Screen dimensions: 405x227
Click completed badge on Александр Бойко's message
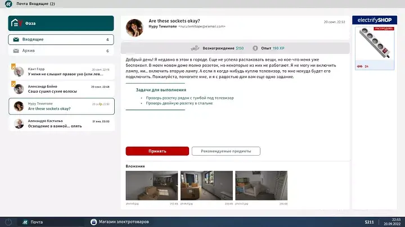12,84
